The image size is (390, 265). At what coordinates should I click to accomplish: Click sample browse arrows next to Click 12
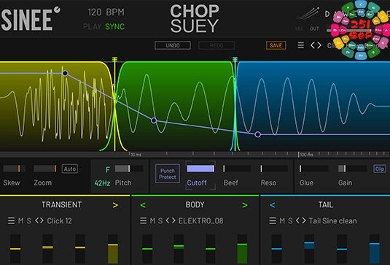click(x=39, y=220)
